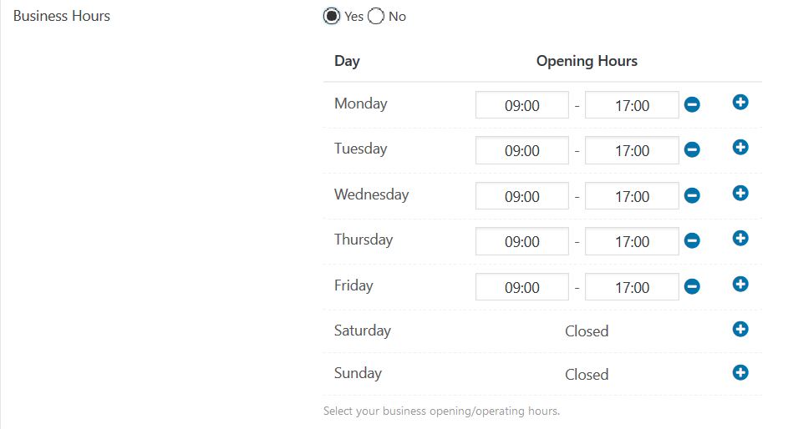The width and height of the screenshot is (788, 429).
Task: Set Friday's opening time field
Action: 522,287
